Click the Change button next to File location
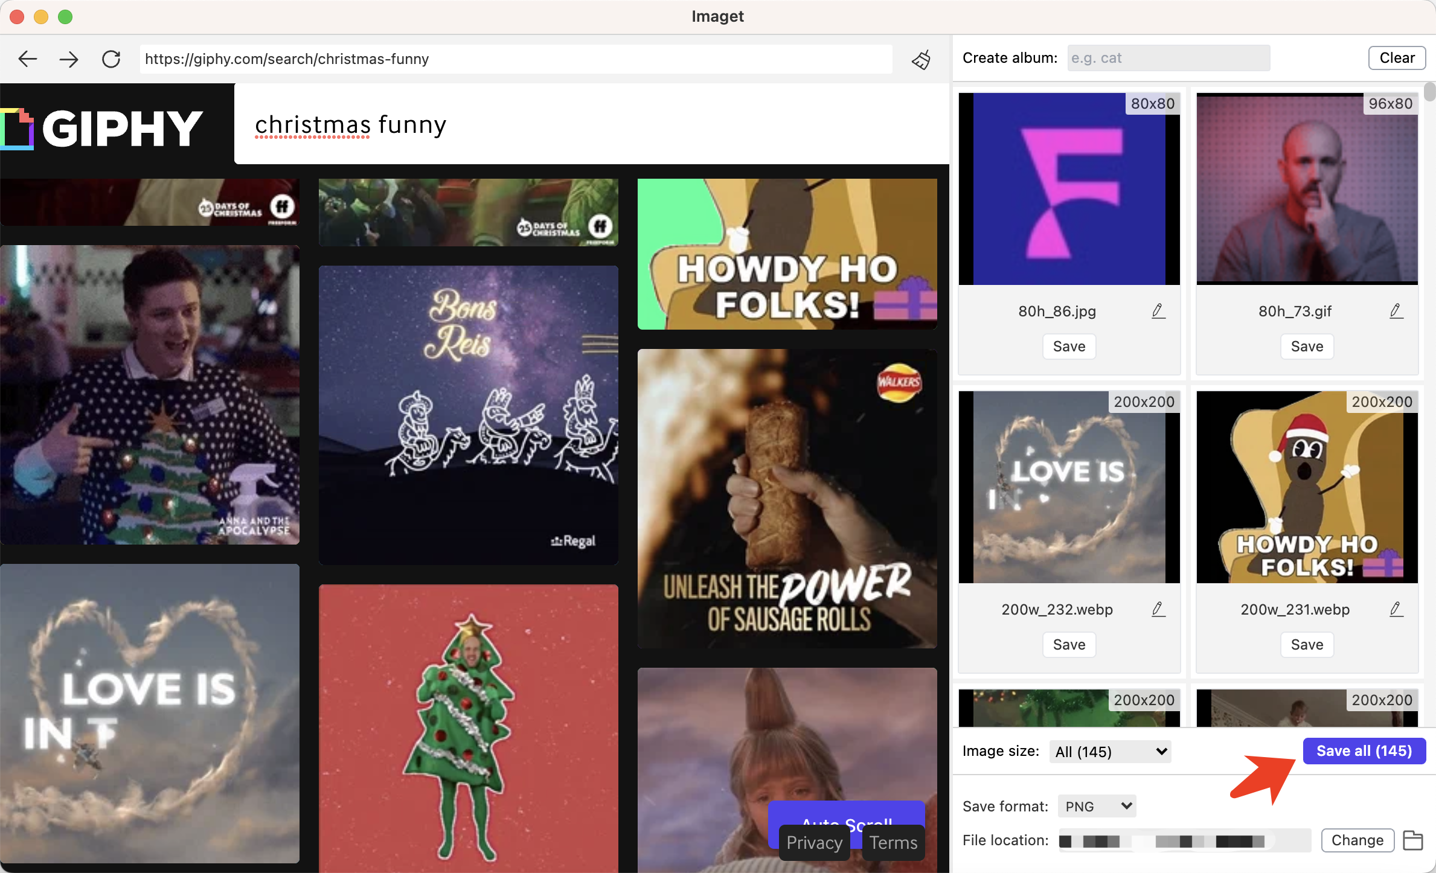 click(x=1356, y=841)
